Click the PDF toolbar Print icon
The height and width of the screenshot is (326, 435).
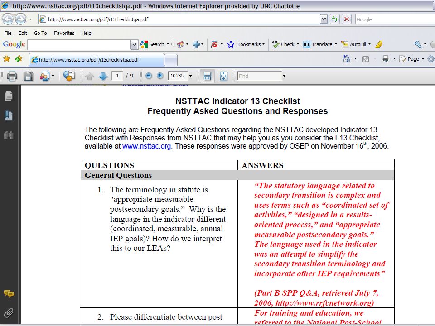[12, 76]
